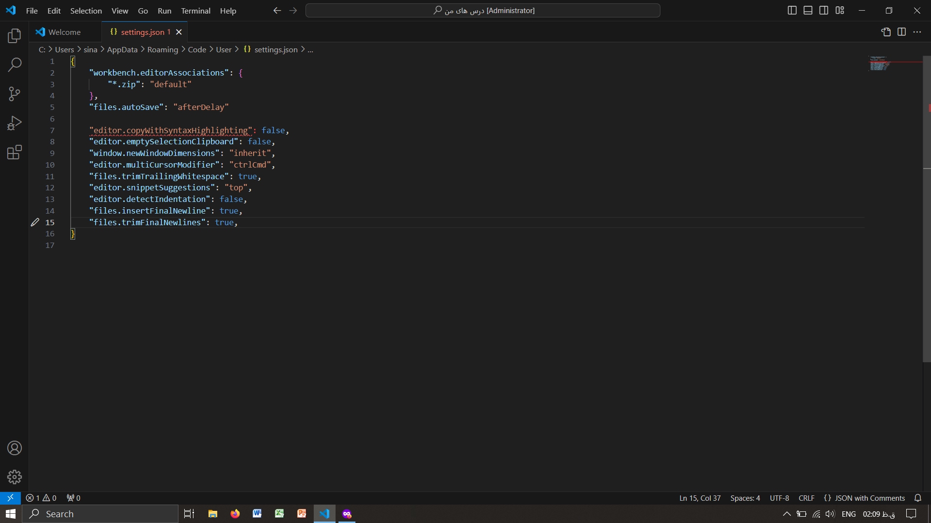The width and height of the screenshot is (931, 523).
Task: Go back with the navigation arrow
Action: [277, 10]
